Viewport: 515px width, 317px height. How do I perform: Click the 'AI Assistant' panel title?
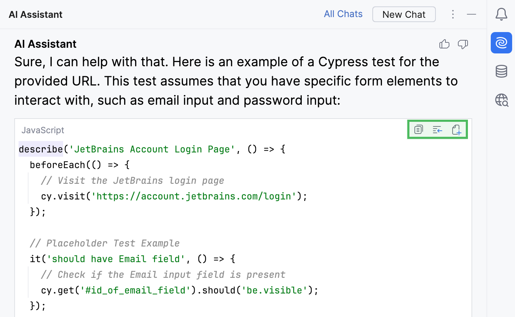click(36, 15)
